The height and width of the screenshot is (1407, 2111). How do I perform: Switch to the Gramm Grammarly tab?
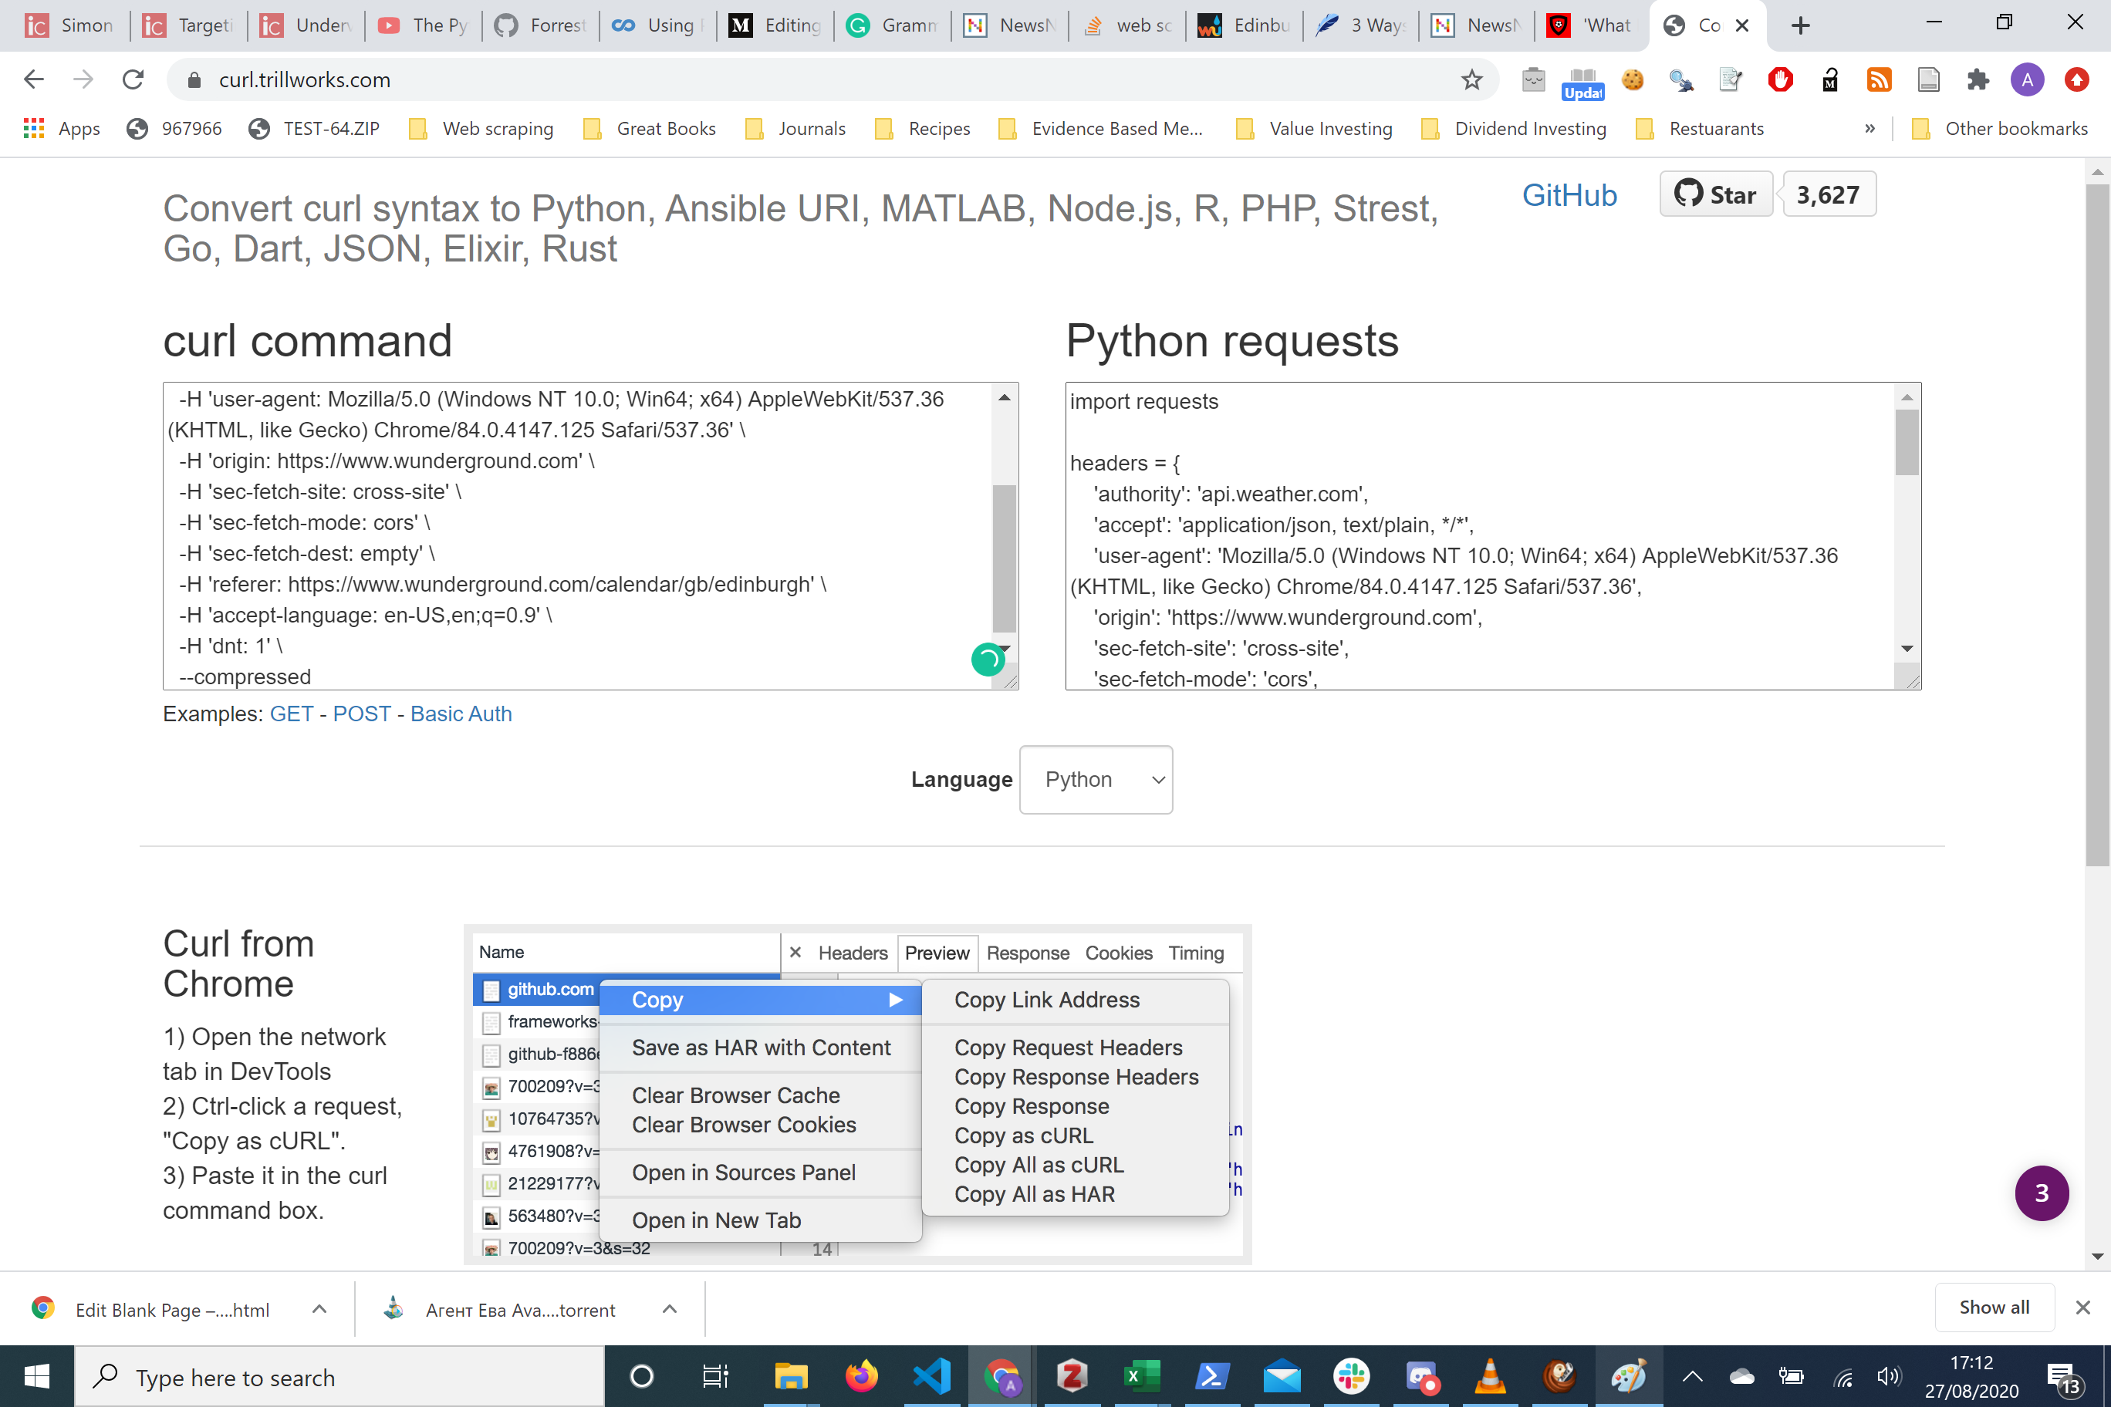[893, 25]
